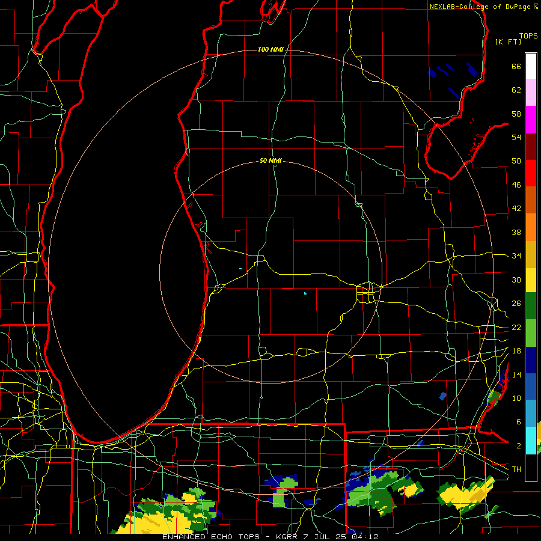Click the 34 legend value label
Screen dimensions: 541x541
point(516,255)
